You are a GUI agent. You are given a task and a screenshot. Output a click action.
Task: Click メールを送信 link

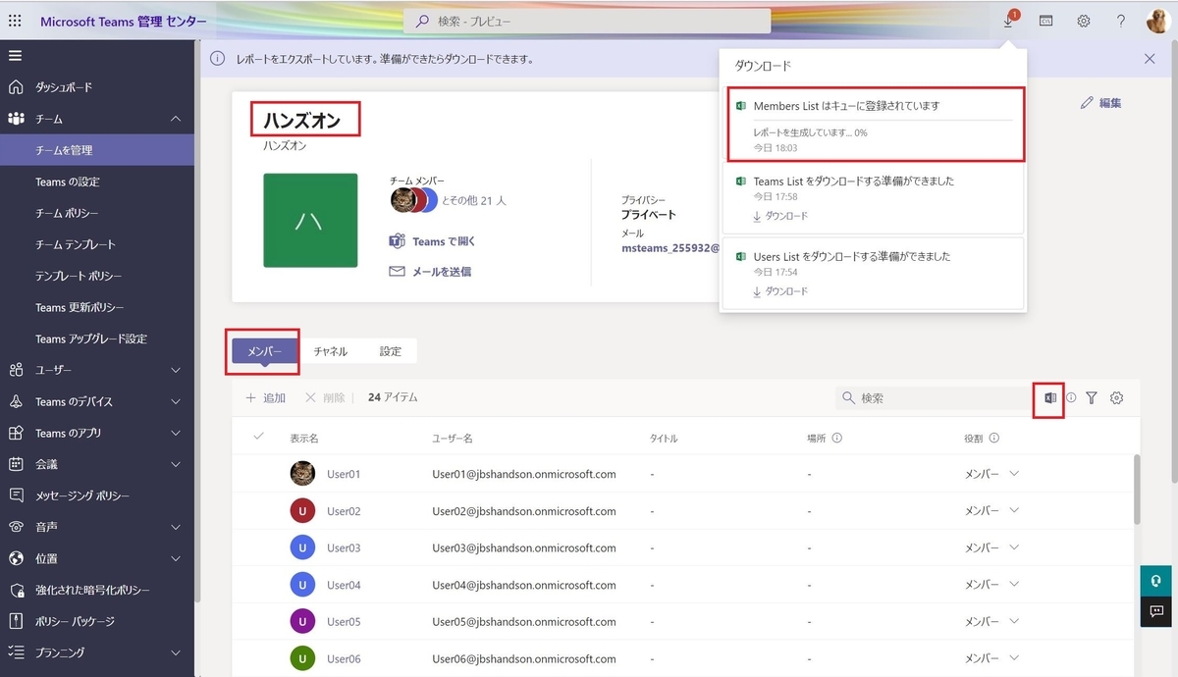431,272
